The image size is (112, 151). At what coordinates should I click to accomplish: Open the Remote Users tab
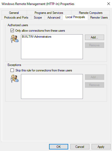click(99, 18)
